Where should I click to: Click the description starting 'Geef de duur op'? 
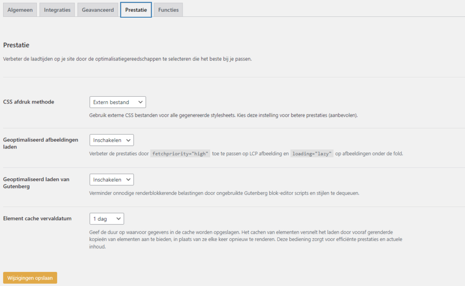246,239
